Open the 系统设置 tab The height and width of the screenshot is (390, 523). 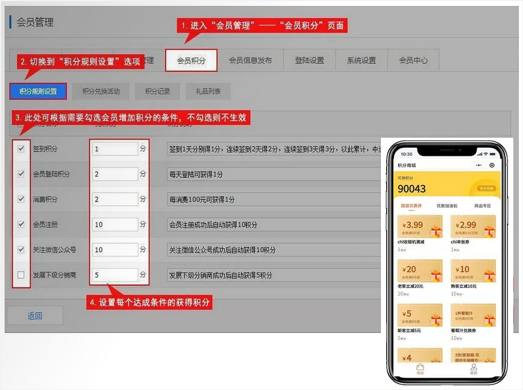pyautogui.click(x=361, y=60)
